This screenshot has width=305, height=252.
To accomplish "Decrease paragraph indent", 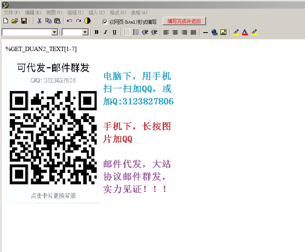I will pos(145,32).
